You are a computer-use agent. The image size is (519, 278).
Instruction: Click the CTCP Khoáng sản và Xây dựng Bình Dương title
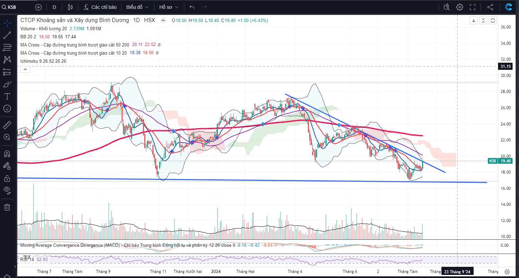(x=75, y=20)
